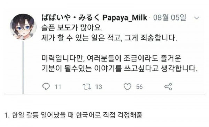Open Papaya_Milk profile avatar
The image size is (209, 127).
point(23,27)
